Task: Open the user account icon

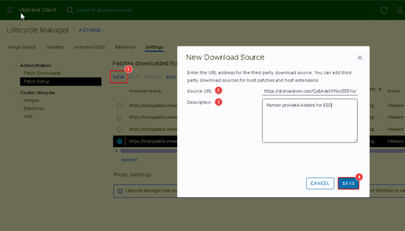Action: [x=400, y=10]
